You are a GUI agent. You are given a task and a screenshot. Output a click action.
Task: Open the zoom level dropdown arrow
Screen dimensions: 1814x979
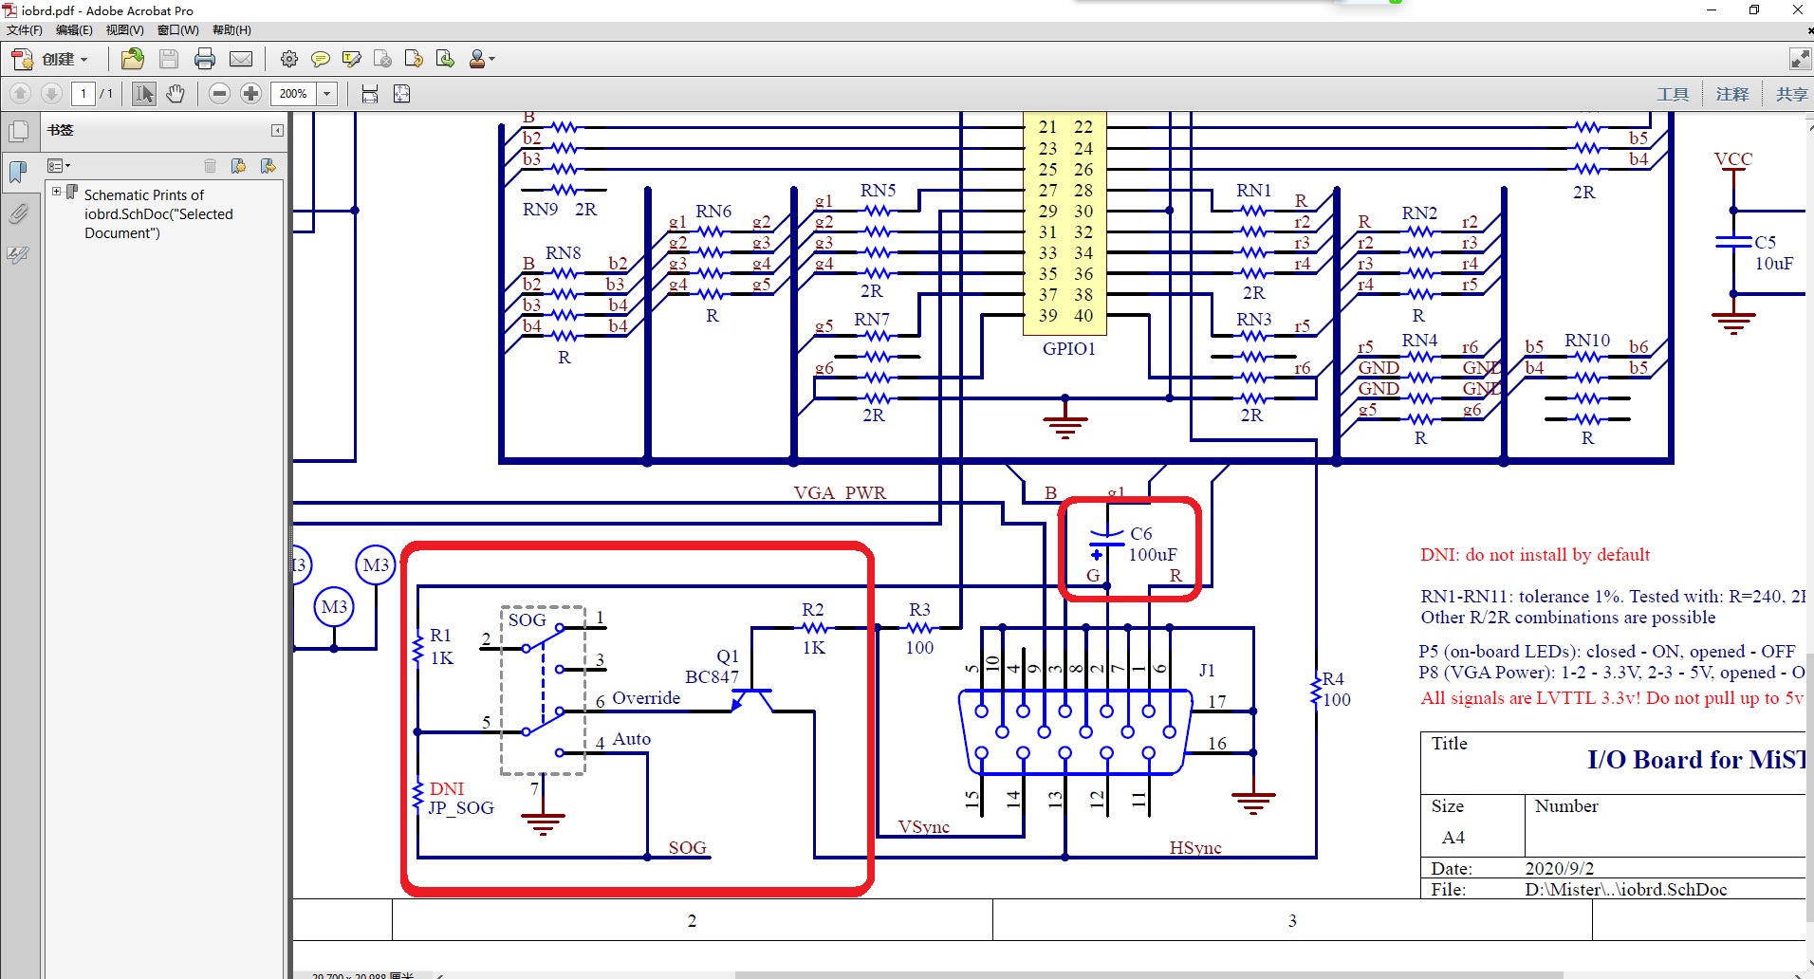pyautogui.click(x=327, y=93)
